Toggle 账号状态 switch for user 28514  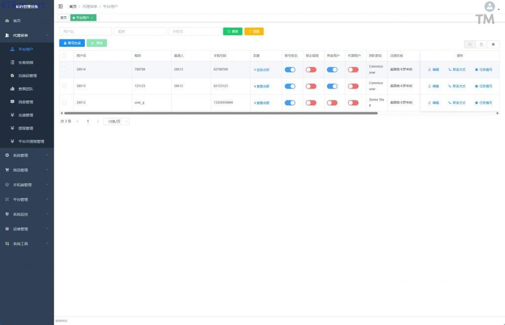tap(290, 69)
